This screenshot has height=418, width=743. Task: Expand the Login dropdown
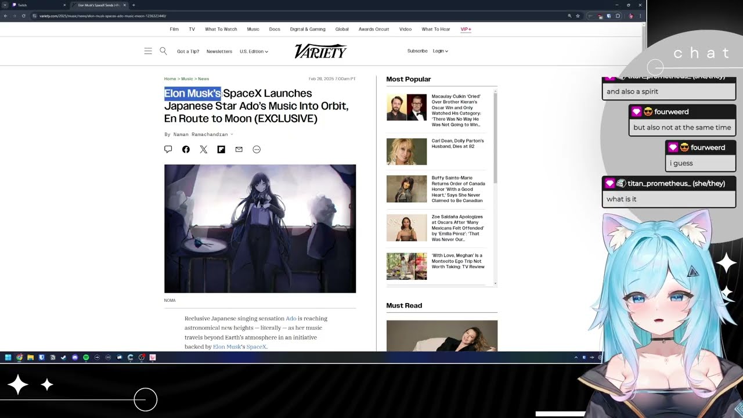[x=440, y=51]
